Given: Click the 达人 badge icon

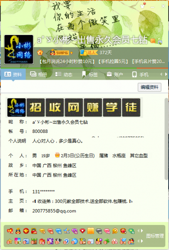Looking at the screenshot, I should coord(89,52).
